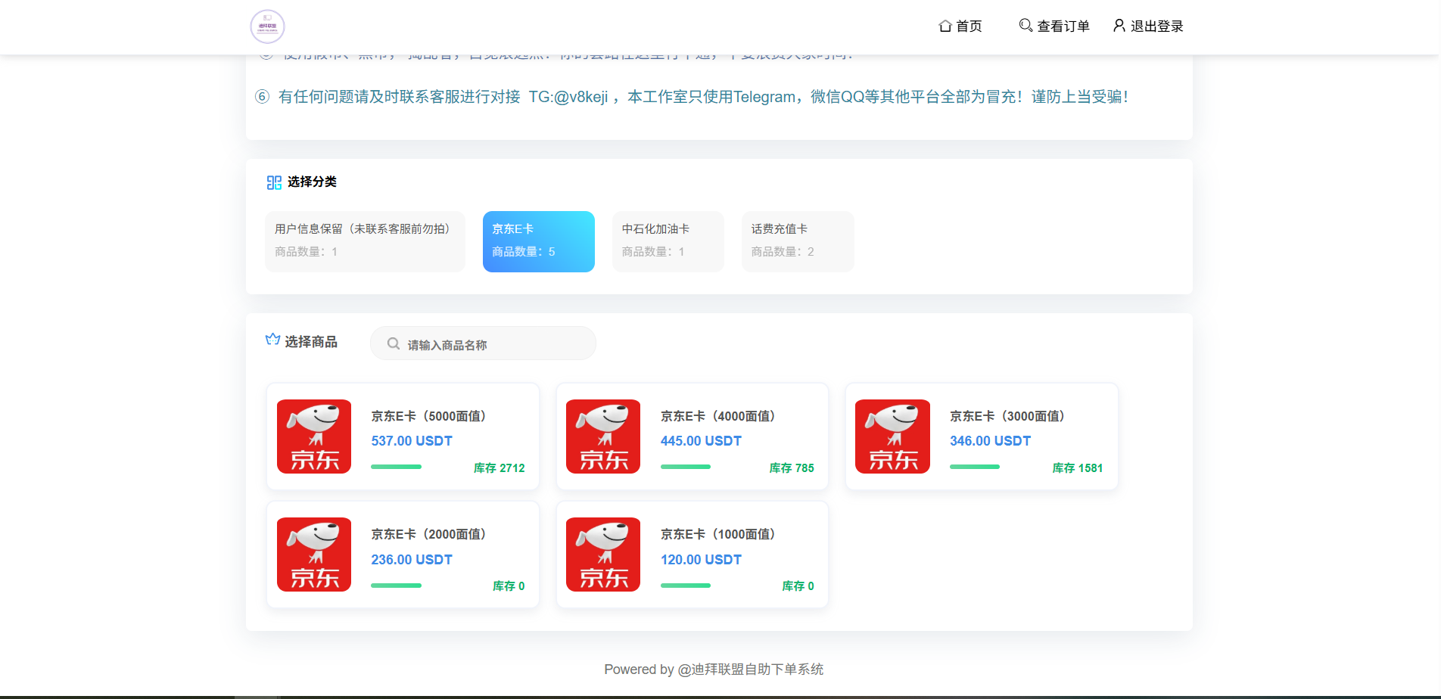
Task: Click the Powered by @迪拜联盟自助下单系统 footer text
Action: pyautogui.click(x=714, y=669)
